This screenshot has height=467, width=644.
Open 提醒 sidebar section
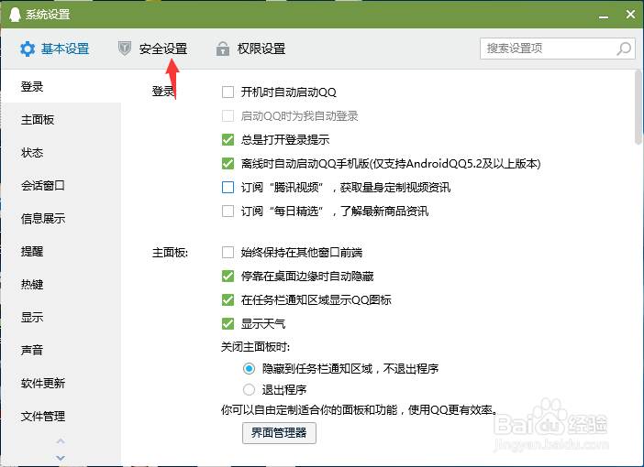click(x=61, y=251)
